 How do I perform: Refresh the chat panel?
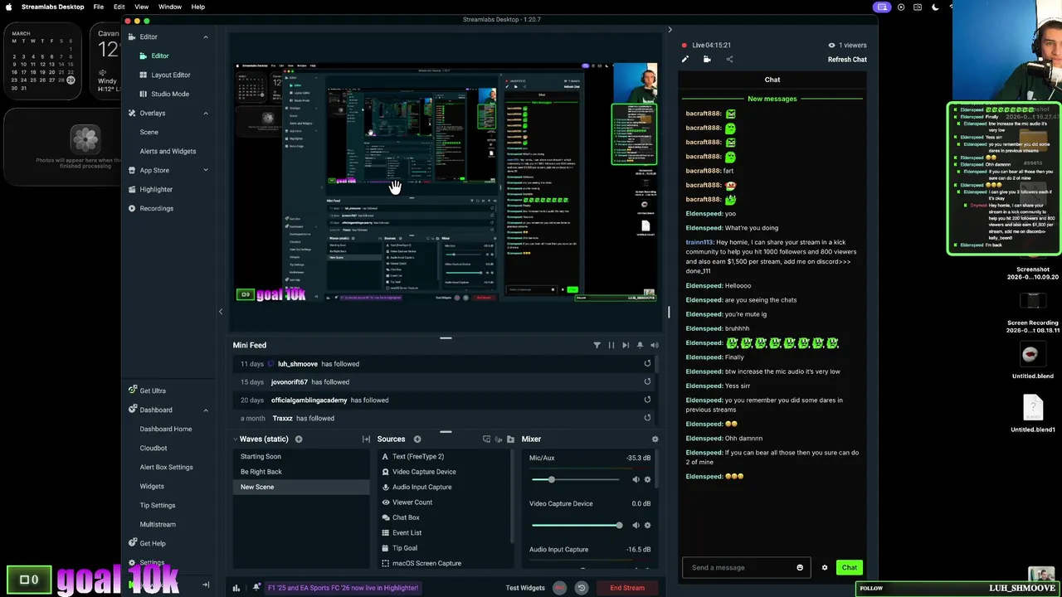coord(847,60)
